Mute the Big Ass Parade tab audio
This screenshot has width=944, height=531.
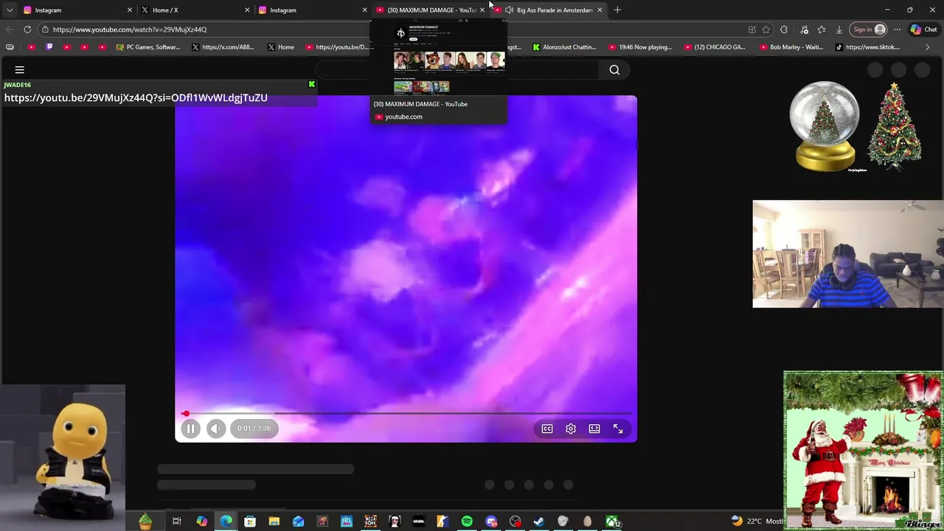[509, 10]
